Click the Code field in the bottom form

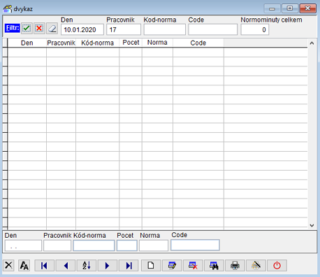click(x=195, y=245)
